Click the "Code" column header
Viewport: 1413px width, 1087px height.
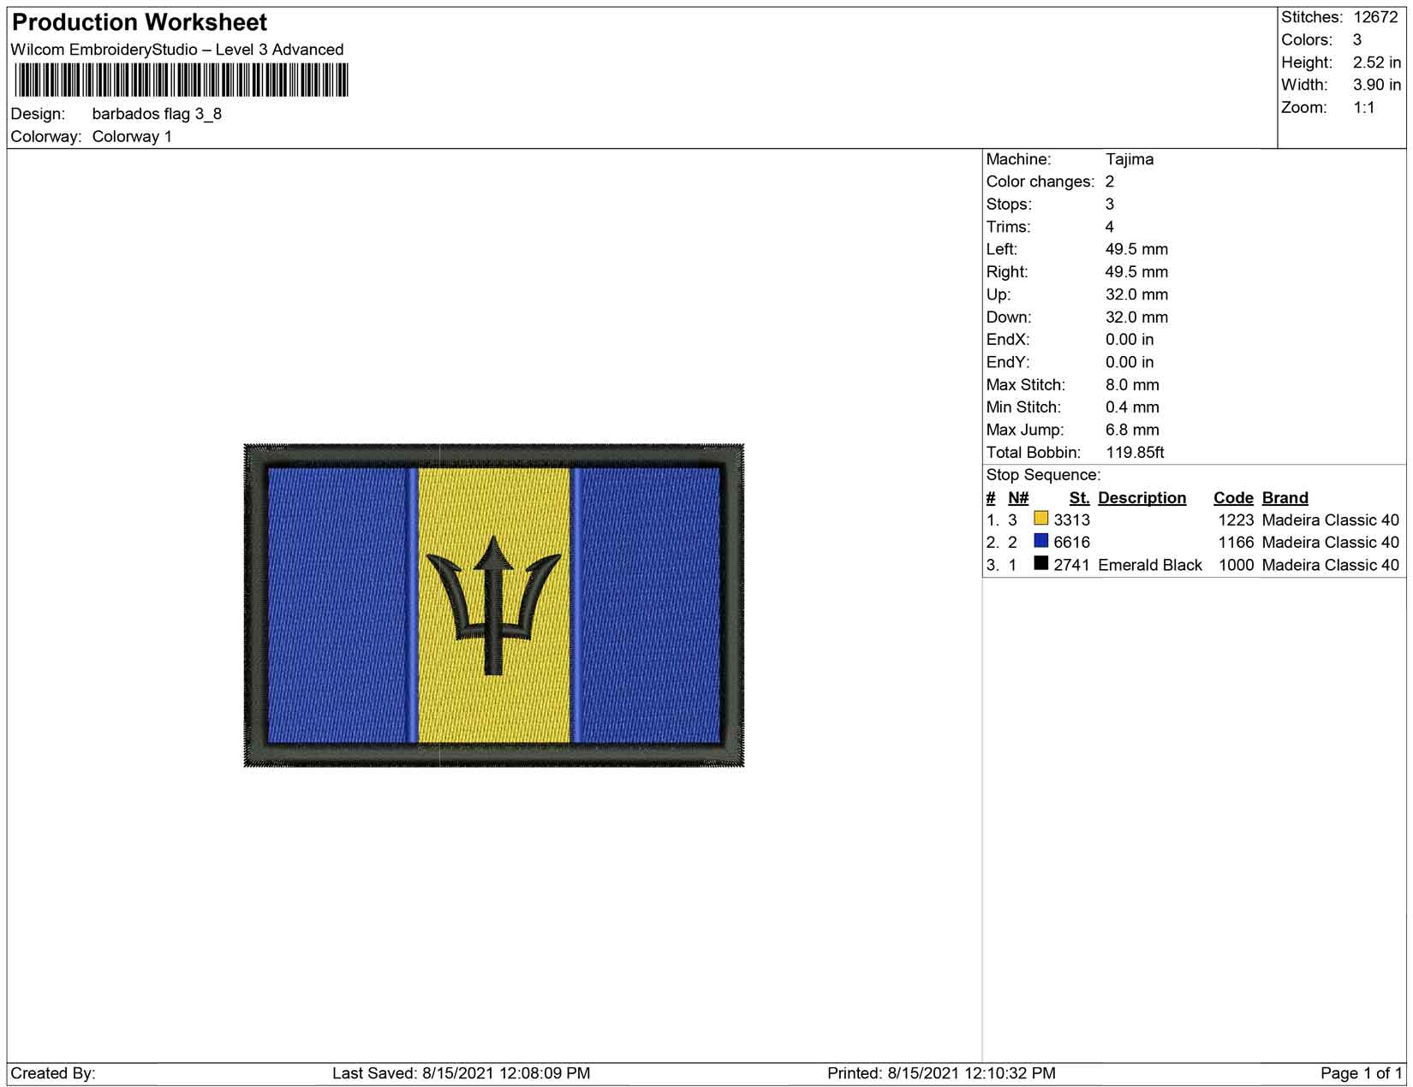pos(1233,498)
